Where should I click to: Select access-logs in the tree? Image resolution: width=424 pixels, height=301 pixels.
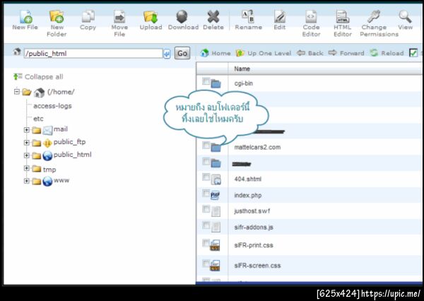pos(52,106)
